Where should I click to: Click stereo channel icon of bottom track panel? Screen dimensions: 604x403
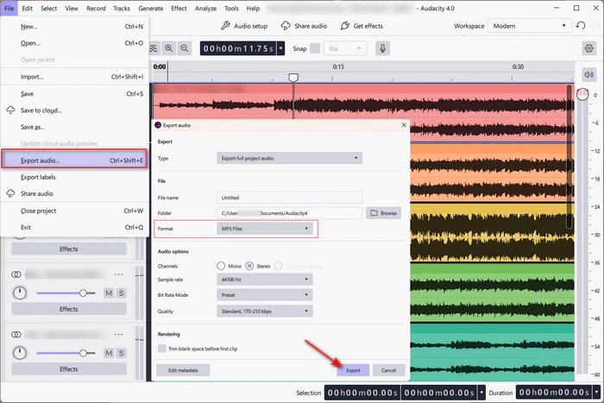tap(16, 335)
